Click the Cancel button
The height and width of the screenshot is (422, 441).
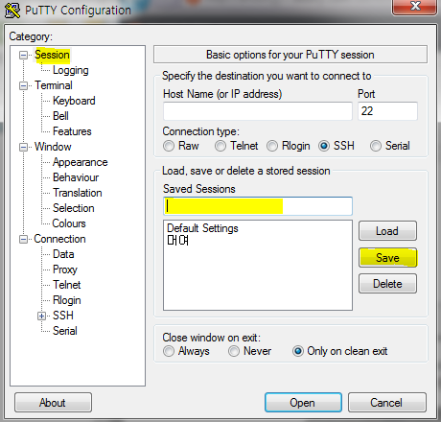[387, 403]
